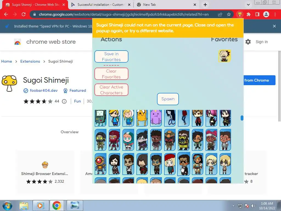Click Sign in on Chrome Web Store

(262, 42)
